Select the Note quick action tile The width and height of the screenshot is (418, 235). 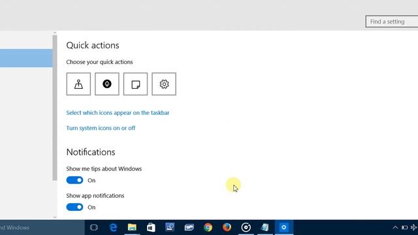135,84
